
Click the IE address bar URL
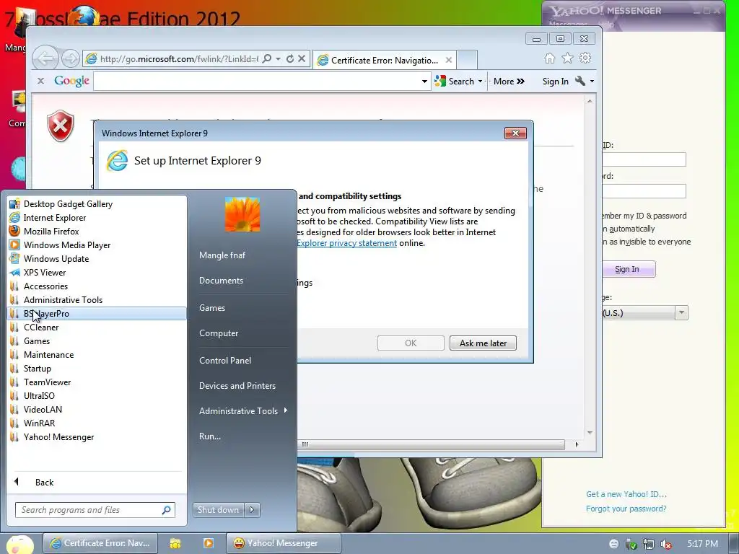coord(179,59)
